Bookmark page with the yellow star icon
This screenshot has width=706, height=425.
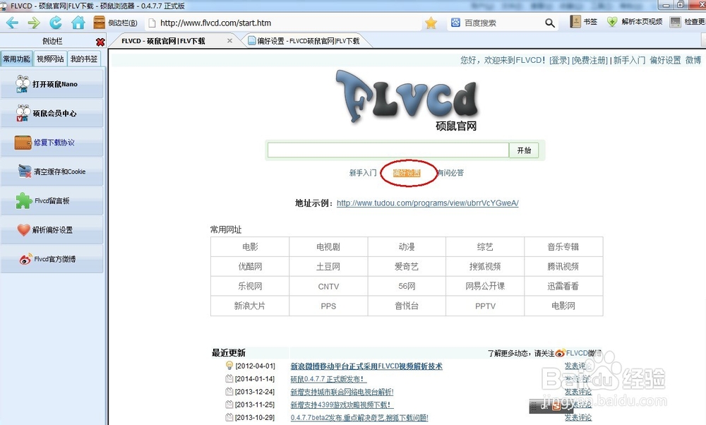(431, 23)
